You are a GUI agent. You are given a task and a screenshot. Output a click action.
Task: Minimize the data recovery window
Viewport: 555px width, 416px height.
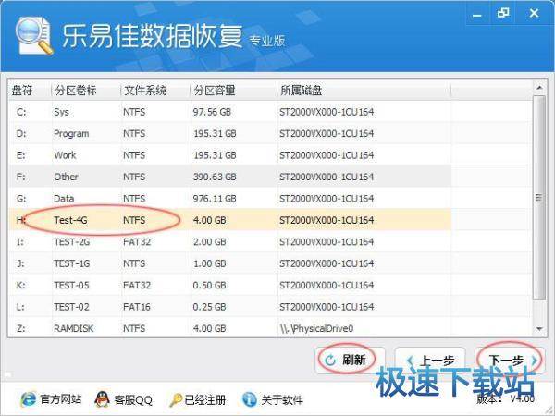click(x=477, y=14)
